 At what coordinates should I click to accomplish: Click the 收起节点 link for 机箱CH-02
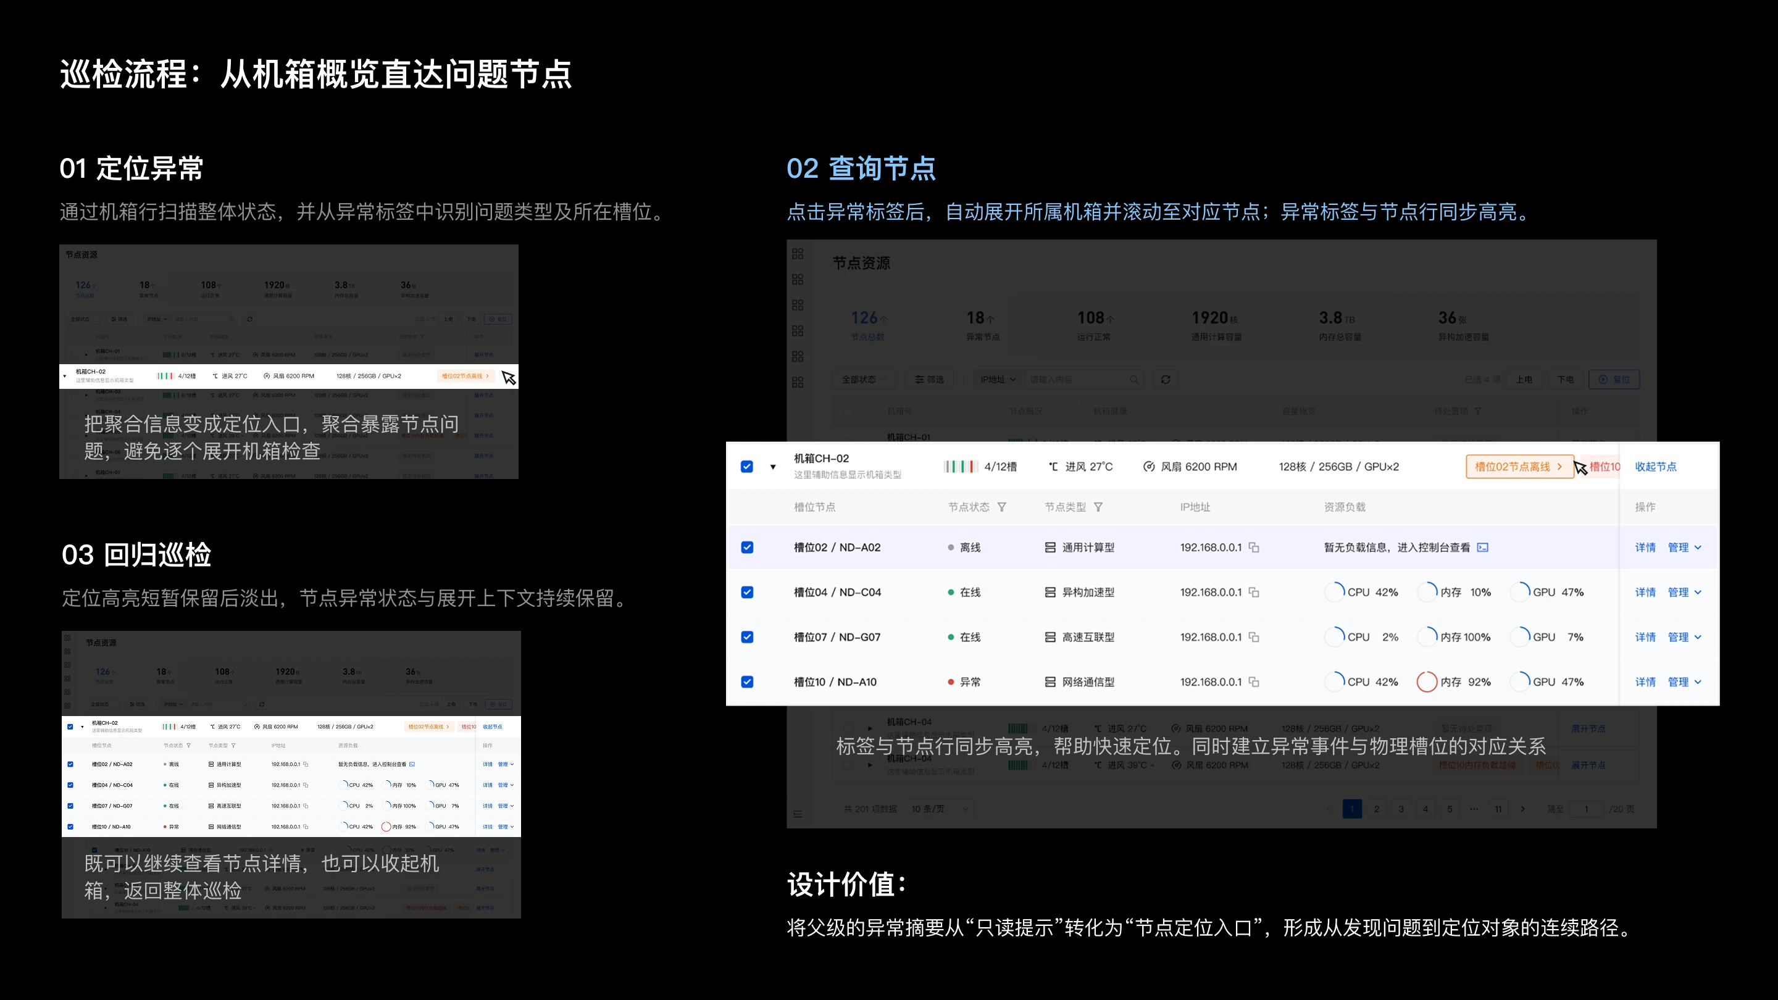click(x=1655, y=467)
